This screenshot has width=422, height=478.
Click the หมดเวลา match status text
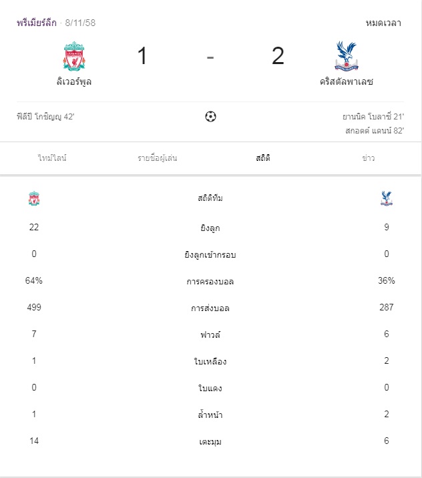click(x=383, y=23)
